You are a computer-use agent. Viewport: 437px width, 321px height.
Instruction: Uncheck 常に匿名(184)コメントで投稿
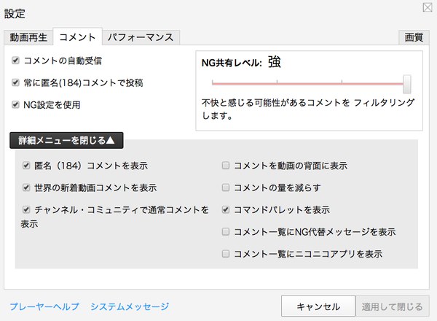pos(15,82)
